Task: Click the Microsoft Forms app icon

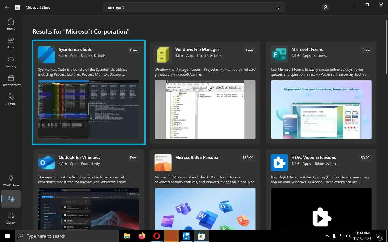Action: coord(279,54)
